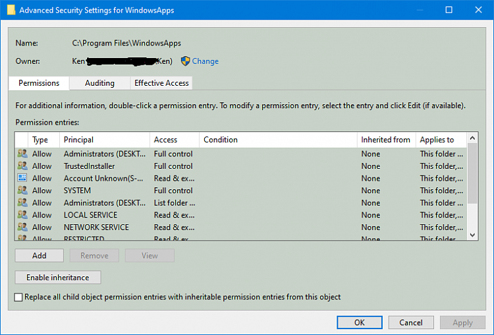Viewport: 494px width, 335px height.
Task: Click the Inherited from column header
Action: [385, 140]
